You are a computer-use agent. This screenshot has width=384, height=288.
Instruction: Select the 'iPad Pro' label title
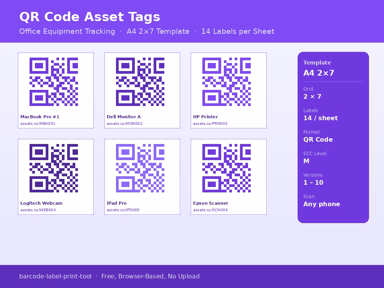click(x=117, y=203)
